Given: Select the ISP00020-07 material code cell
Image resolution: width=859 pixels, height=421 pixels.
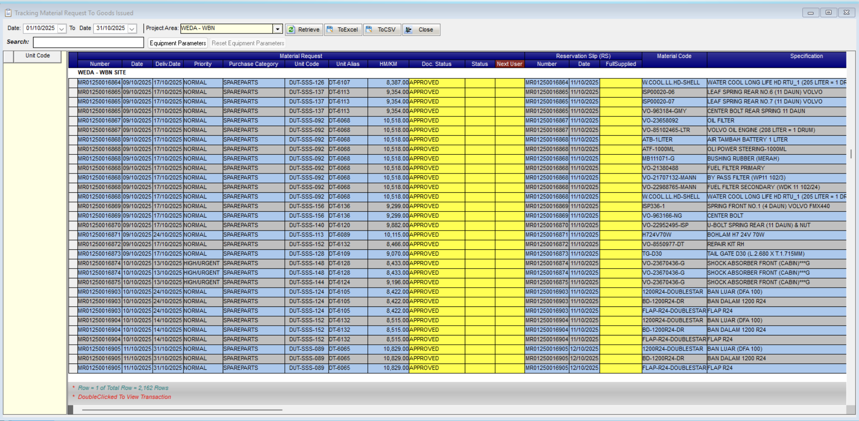Looking at the screenshot, I should (x=674, y=102).
